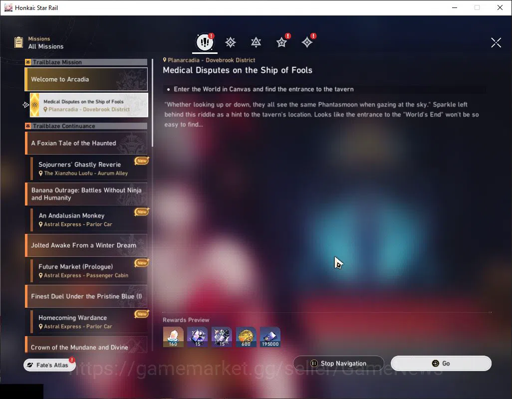Click the New badge on Homecoming Wardance

[142, 314]
